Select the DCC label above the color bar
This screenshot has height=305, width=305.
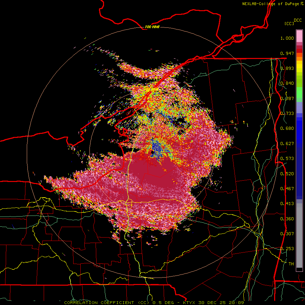tap(298, 20)
